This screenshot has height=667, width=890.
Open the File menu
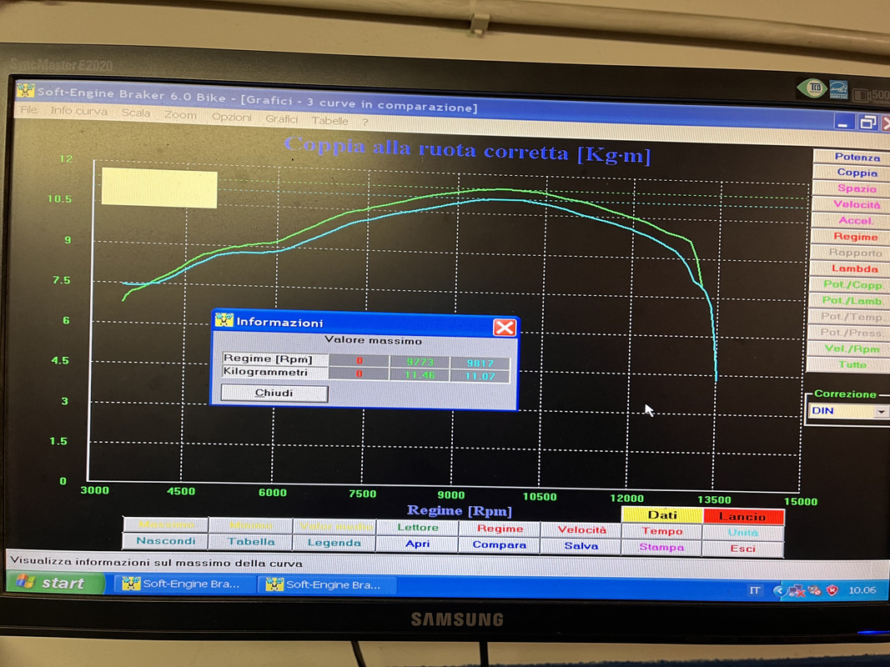[x=28, y=110]
